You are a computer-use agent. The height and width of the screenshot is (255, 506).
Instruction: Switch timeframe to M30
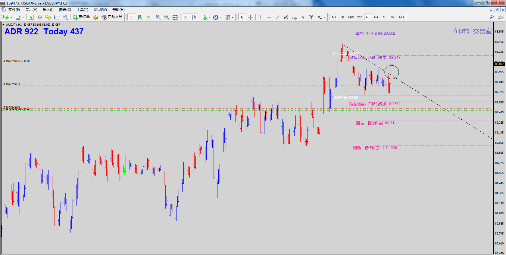[x=359, y=17]
